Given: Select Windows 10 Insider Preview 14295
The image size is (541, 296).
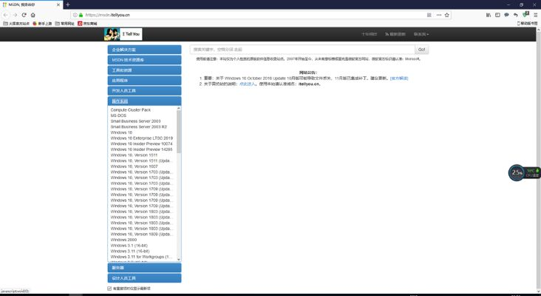Looking at the screenshot, I should click(x=141, y=149).
